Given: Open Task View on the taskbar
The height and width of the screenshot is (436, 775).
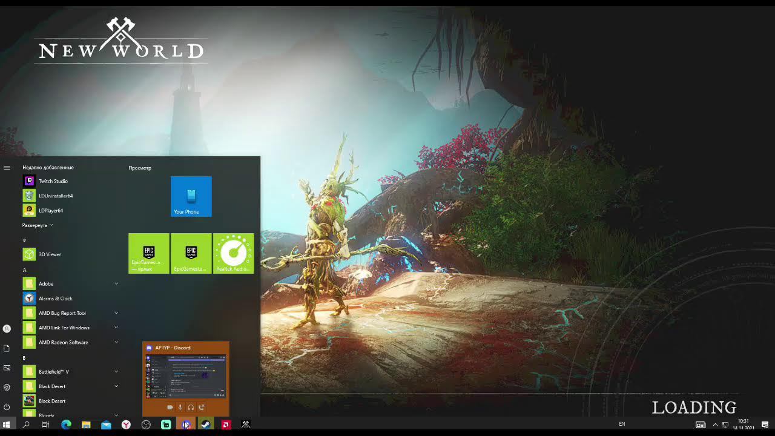Looking at the screenshot, I should [x=45, y=425].
